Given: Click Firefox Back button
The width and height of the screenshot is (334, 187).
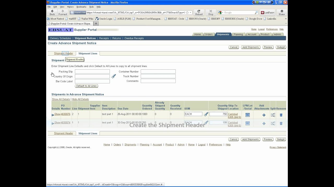Looking at the screenshot, I should point(52,12).
